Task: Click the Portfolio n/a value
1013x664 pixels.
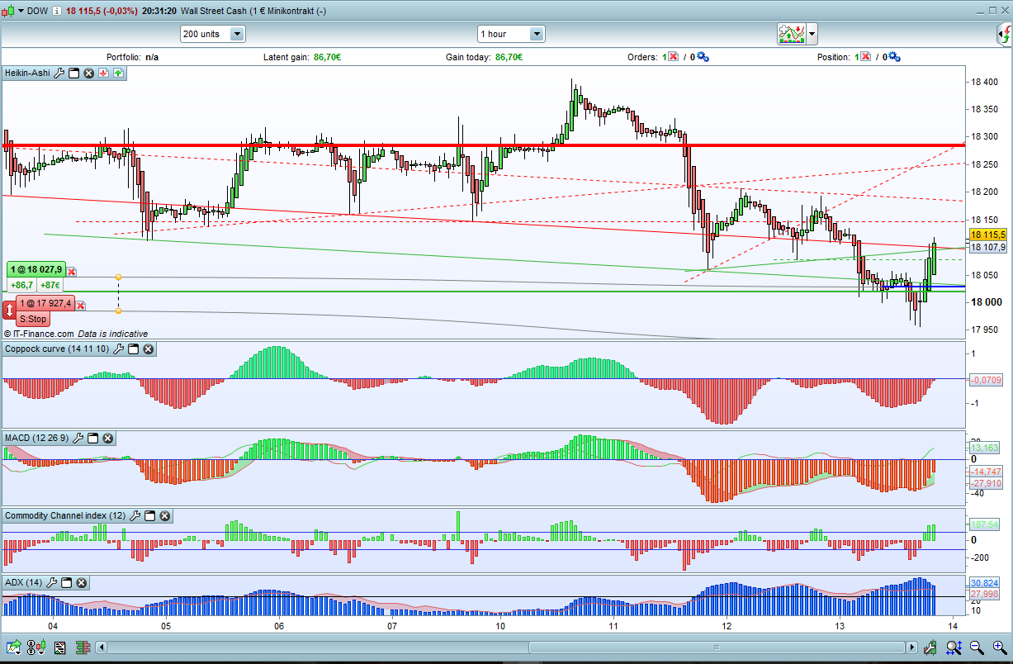Action: tap(152, 58)
